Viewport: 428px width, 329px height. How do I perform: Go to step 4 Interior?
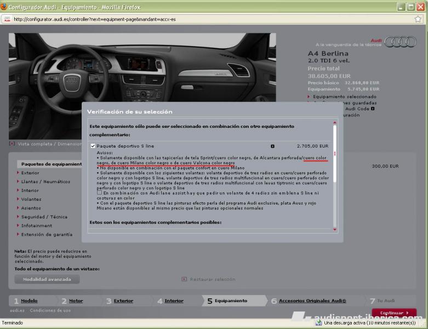click(x=174, y=300)
